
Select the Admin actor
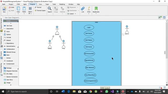[127, 30]
